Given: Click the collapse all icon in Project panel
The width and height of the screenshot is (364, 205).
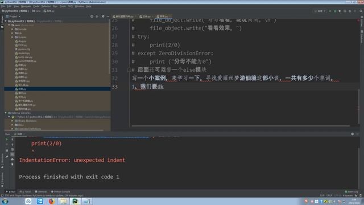Looking at the screenshot, I should click(97, 17).
